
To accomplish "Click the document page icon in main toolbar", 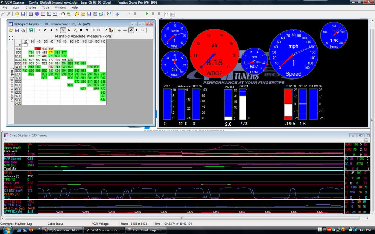I will 95,14.
